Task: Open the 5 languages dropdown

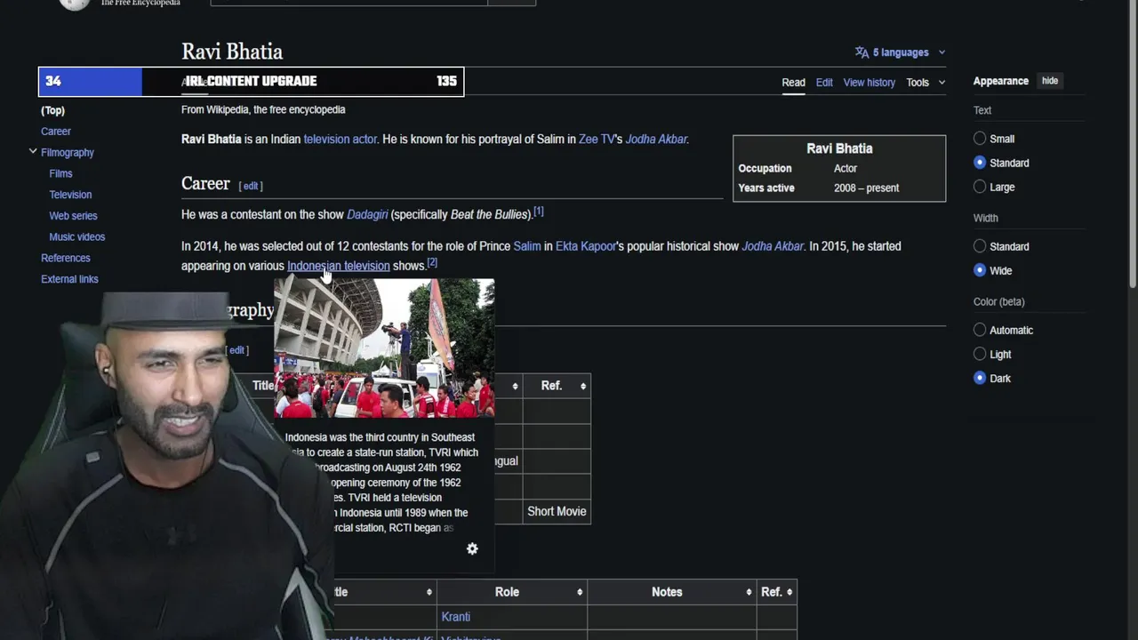Action: 900,52
